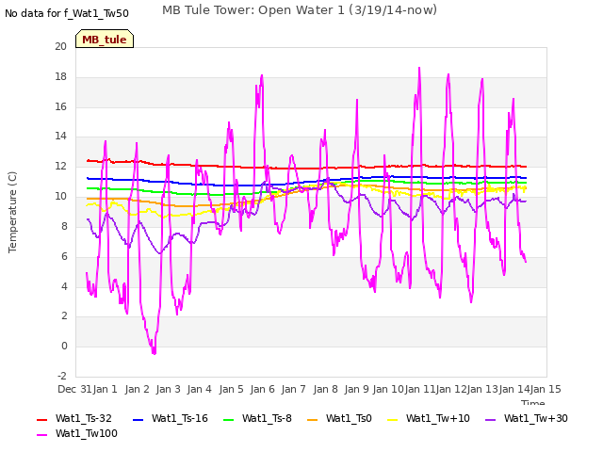Click the y-axis value 2
The image size is (603, 452).
pyautogui.click(x=64, y=316)
